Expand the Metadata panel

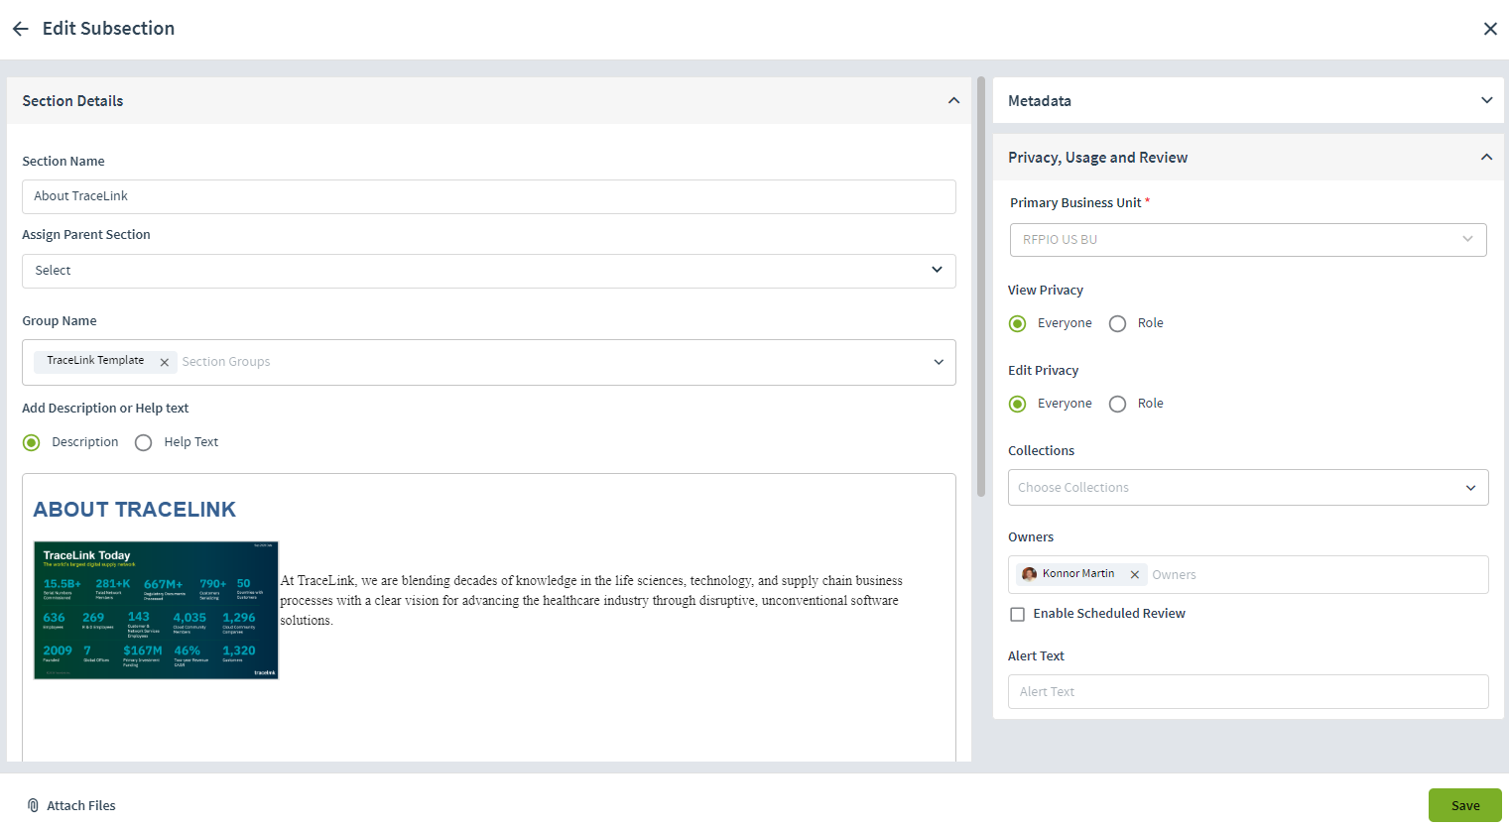(1486, 100)
